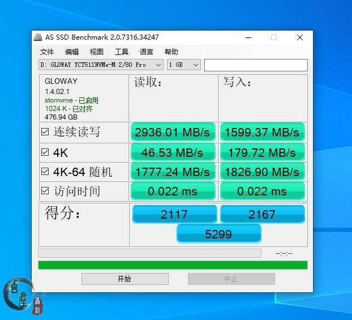Click the 1024 K - 已对齐 alignment text
352x320 pixels.
coord(68,109)
